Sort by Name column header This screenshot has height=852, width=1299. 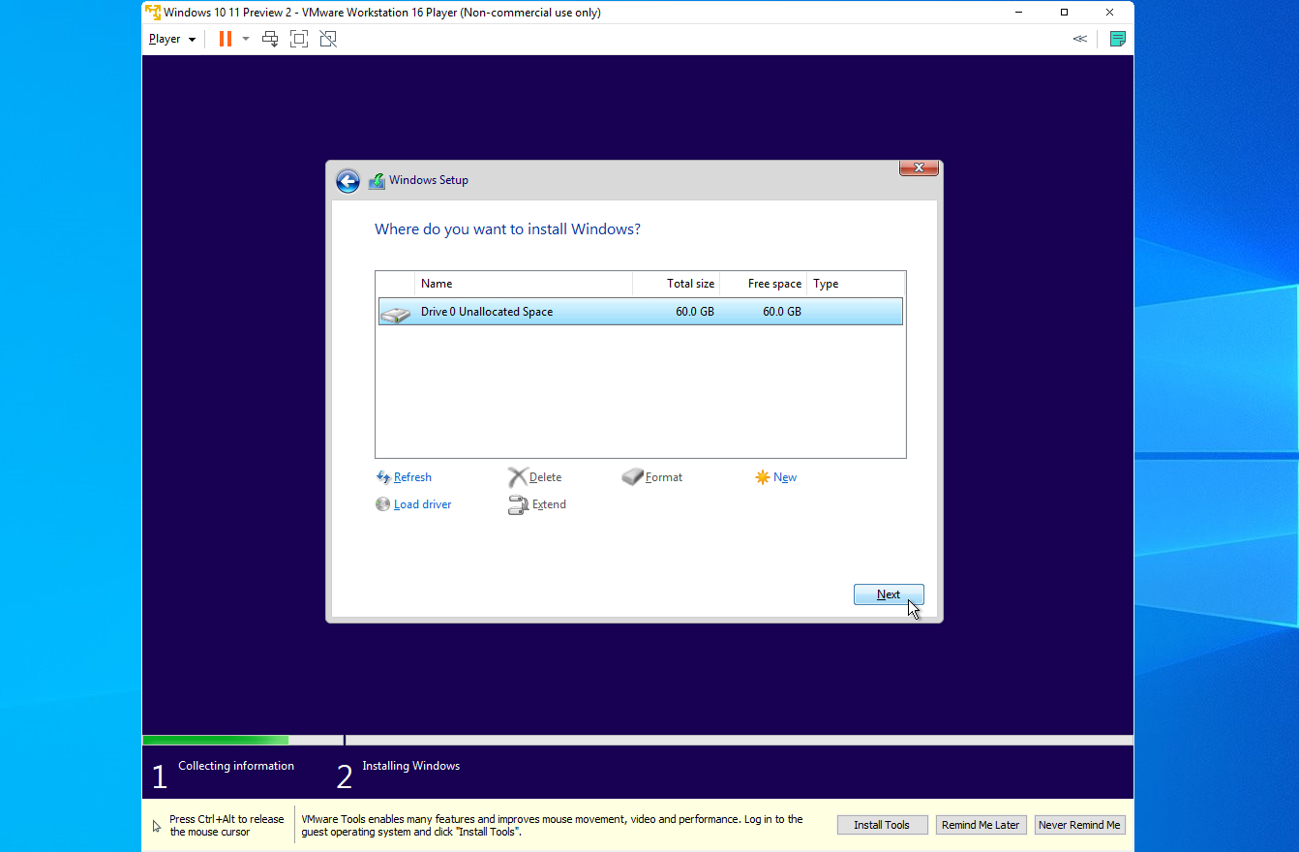pyautogui.click(x=523, y=284)
